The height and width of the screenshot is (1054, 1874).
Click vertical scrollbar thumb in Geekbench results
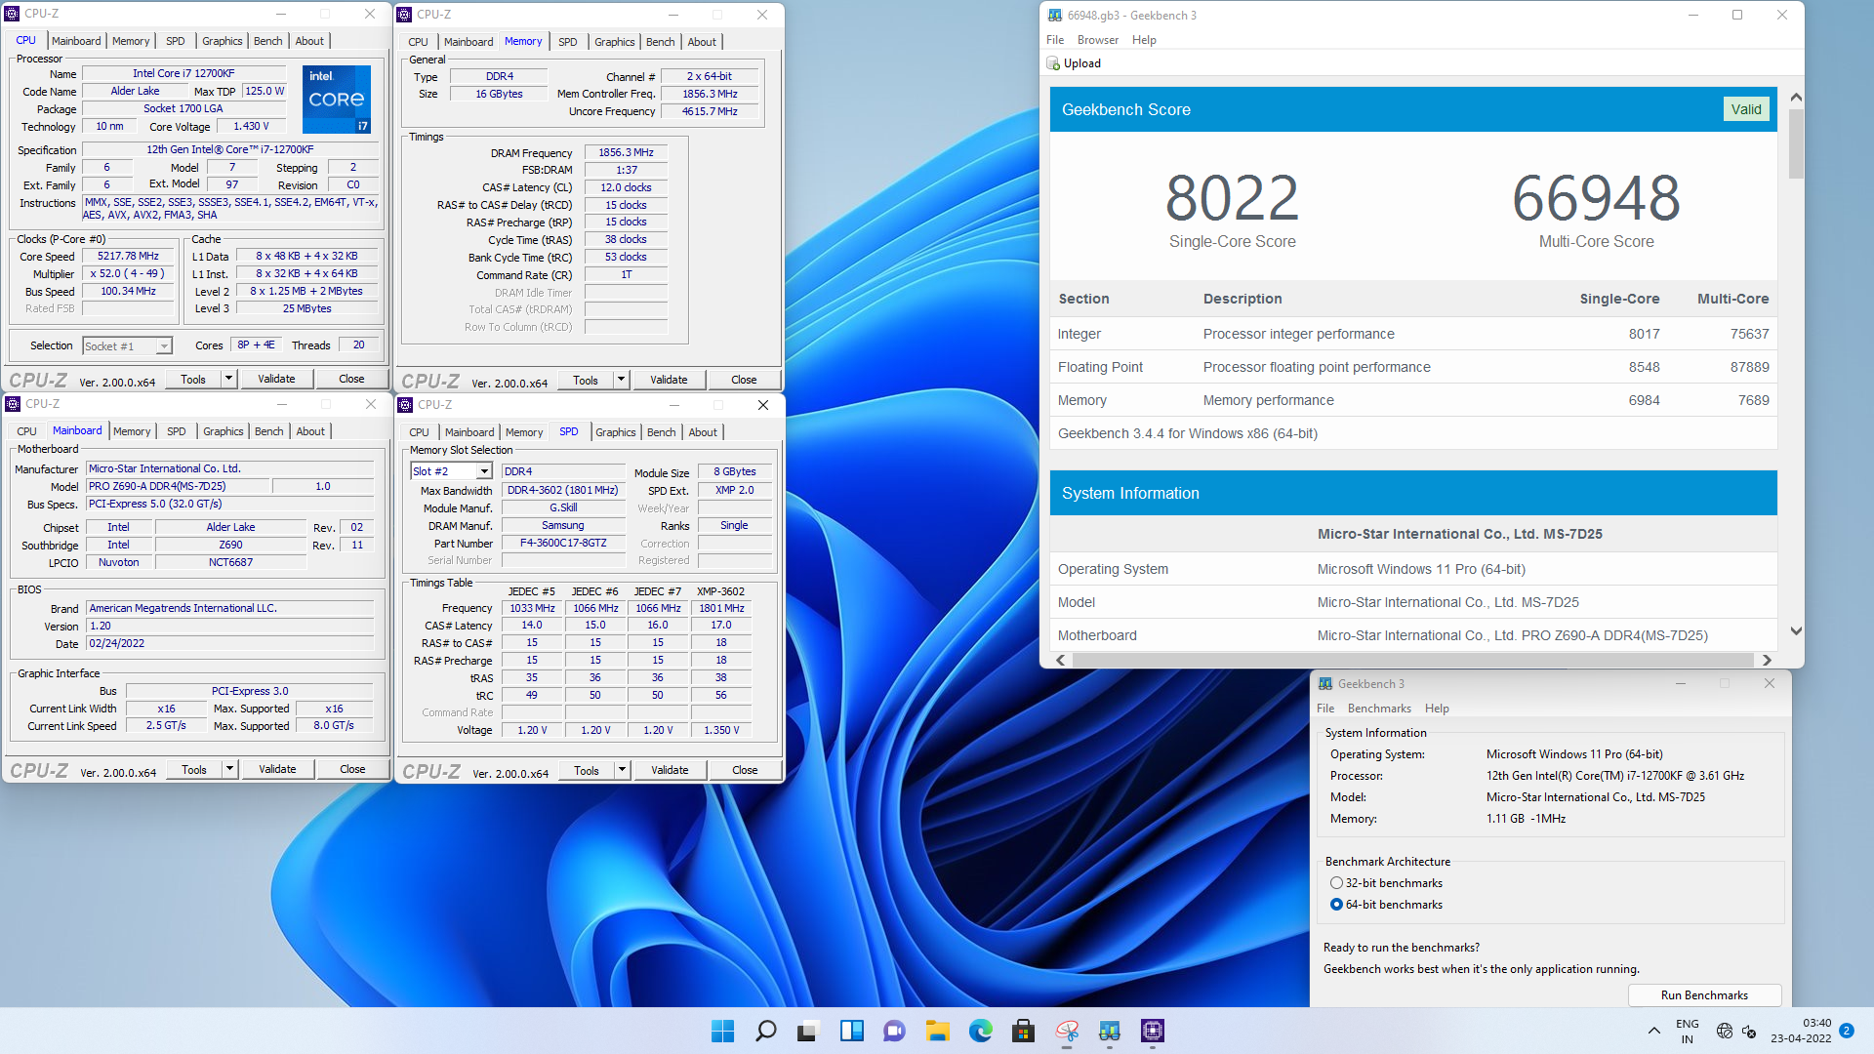click(x=1796, y=142)
